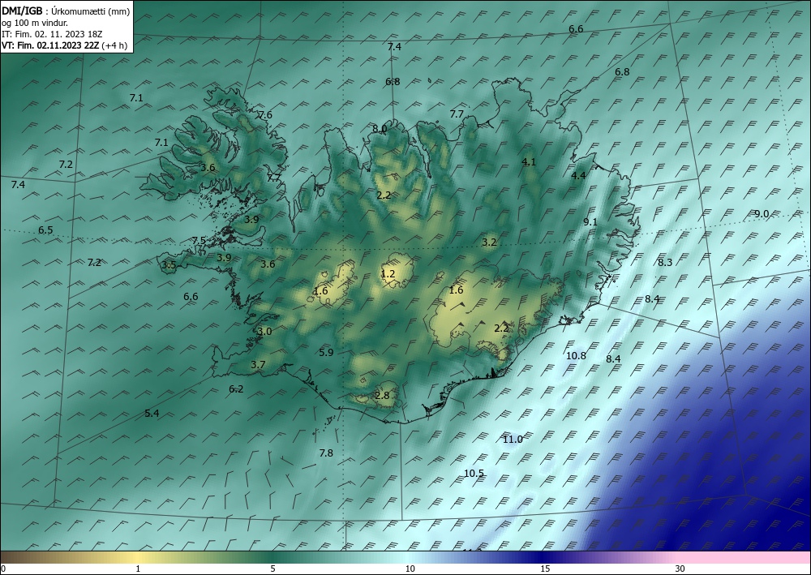Click the colour scale tick label 10

(410, 569)
